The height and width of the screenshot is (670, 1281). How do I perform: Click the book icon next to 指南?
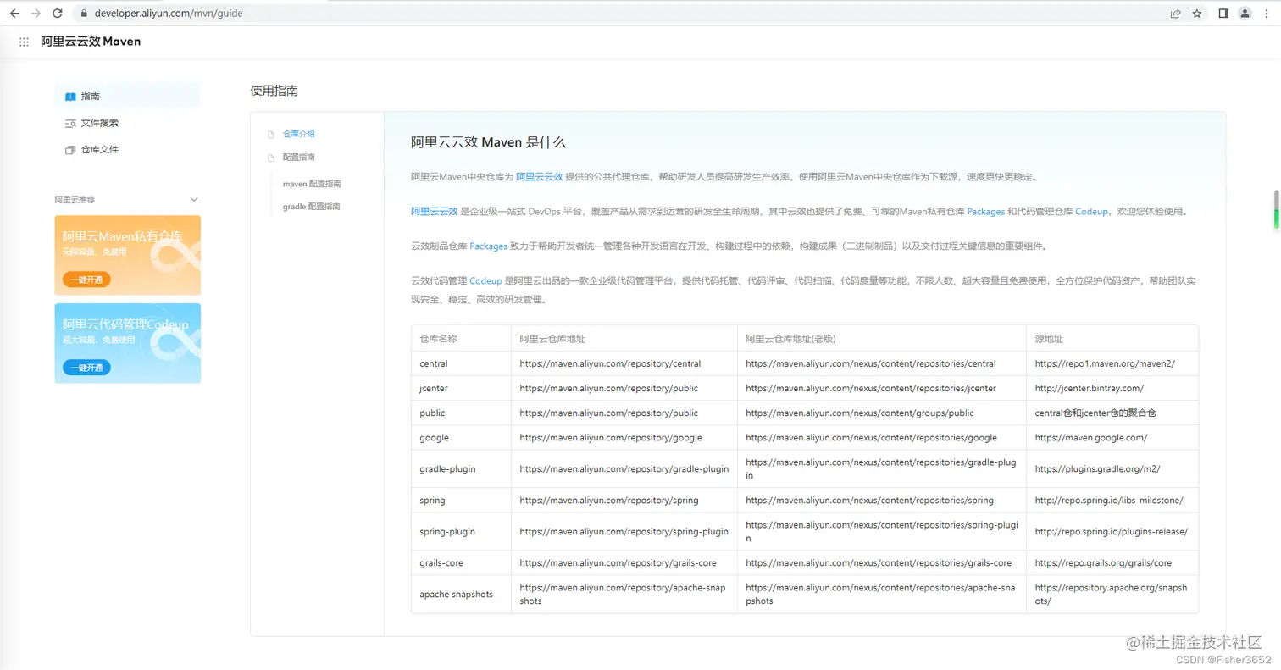[x=70, y=97]
